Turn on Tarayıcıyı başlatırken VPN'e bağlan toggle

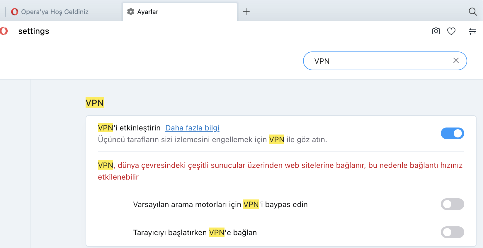(x=452, y=232)
